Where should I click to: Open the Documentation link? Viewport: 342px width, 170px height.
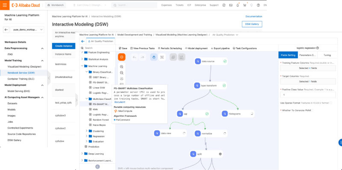[254, 16]
